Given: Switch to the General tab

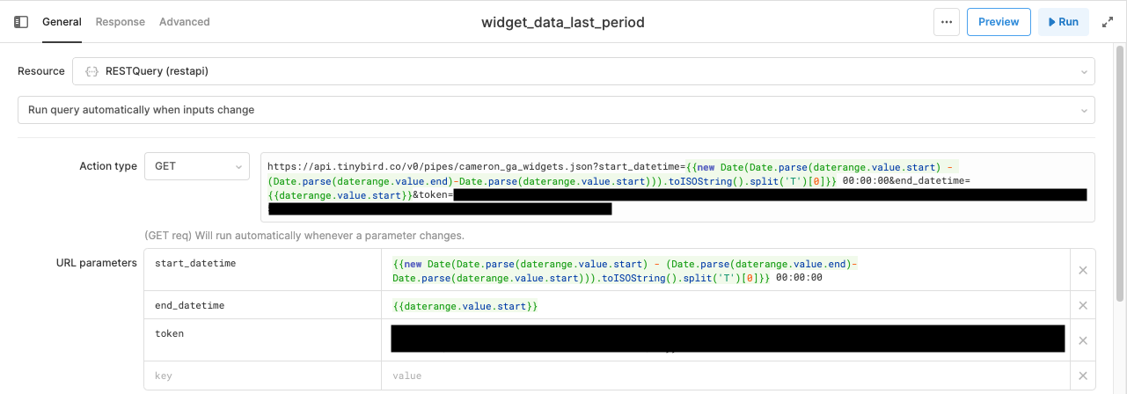Looking at the screenshot, I should click(x=62, y=22).
